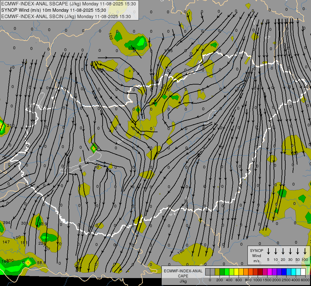The image size is (311, 286).
Task: Click the '394' CAPE value on the map
Action: point(7,223)
